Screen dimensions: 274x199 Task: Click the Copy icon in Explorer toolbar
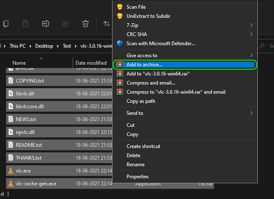tap(6, 24)
